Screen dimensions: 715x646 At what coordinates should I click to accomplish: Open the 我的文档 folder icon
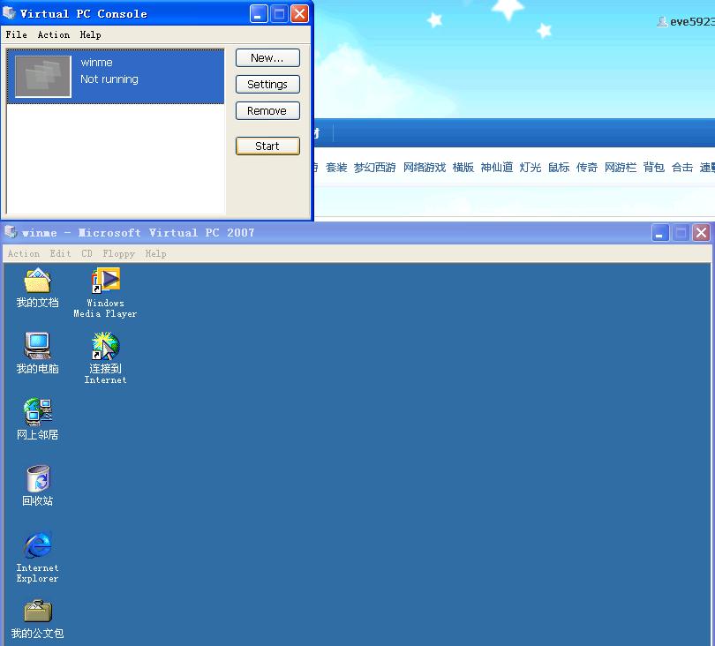37,281
